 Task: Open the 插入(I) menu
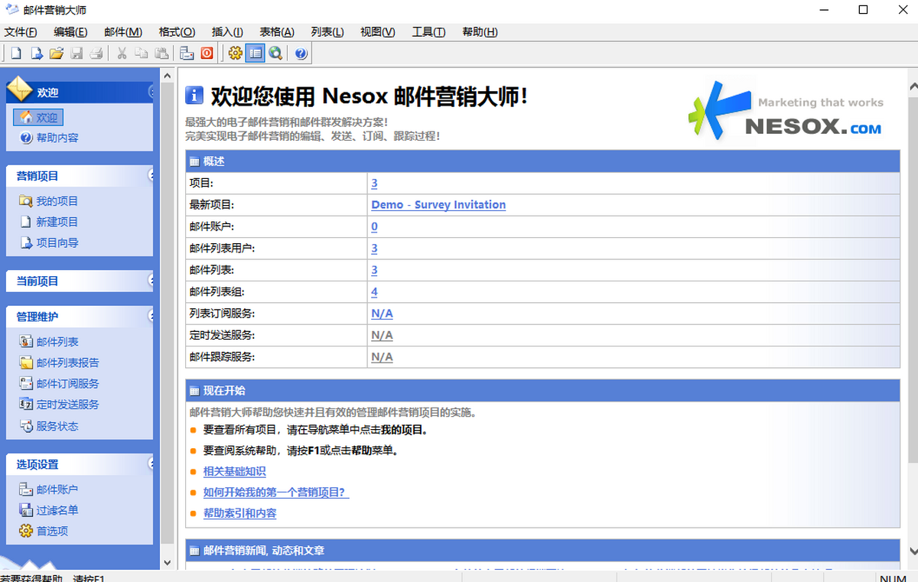227,32
